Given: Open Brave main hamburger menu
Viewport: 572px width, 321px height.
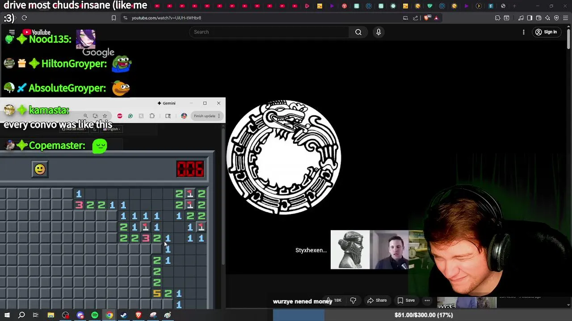Looking at the screenshot, I should 565,18.
